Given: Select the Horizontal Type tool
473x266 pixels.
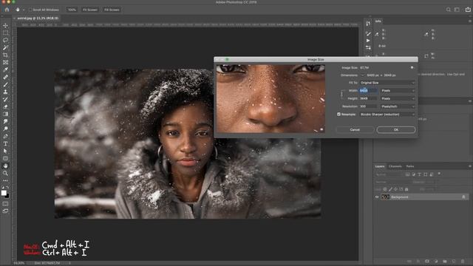Looking at the screenshot, I should point(5,143).
